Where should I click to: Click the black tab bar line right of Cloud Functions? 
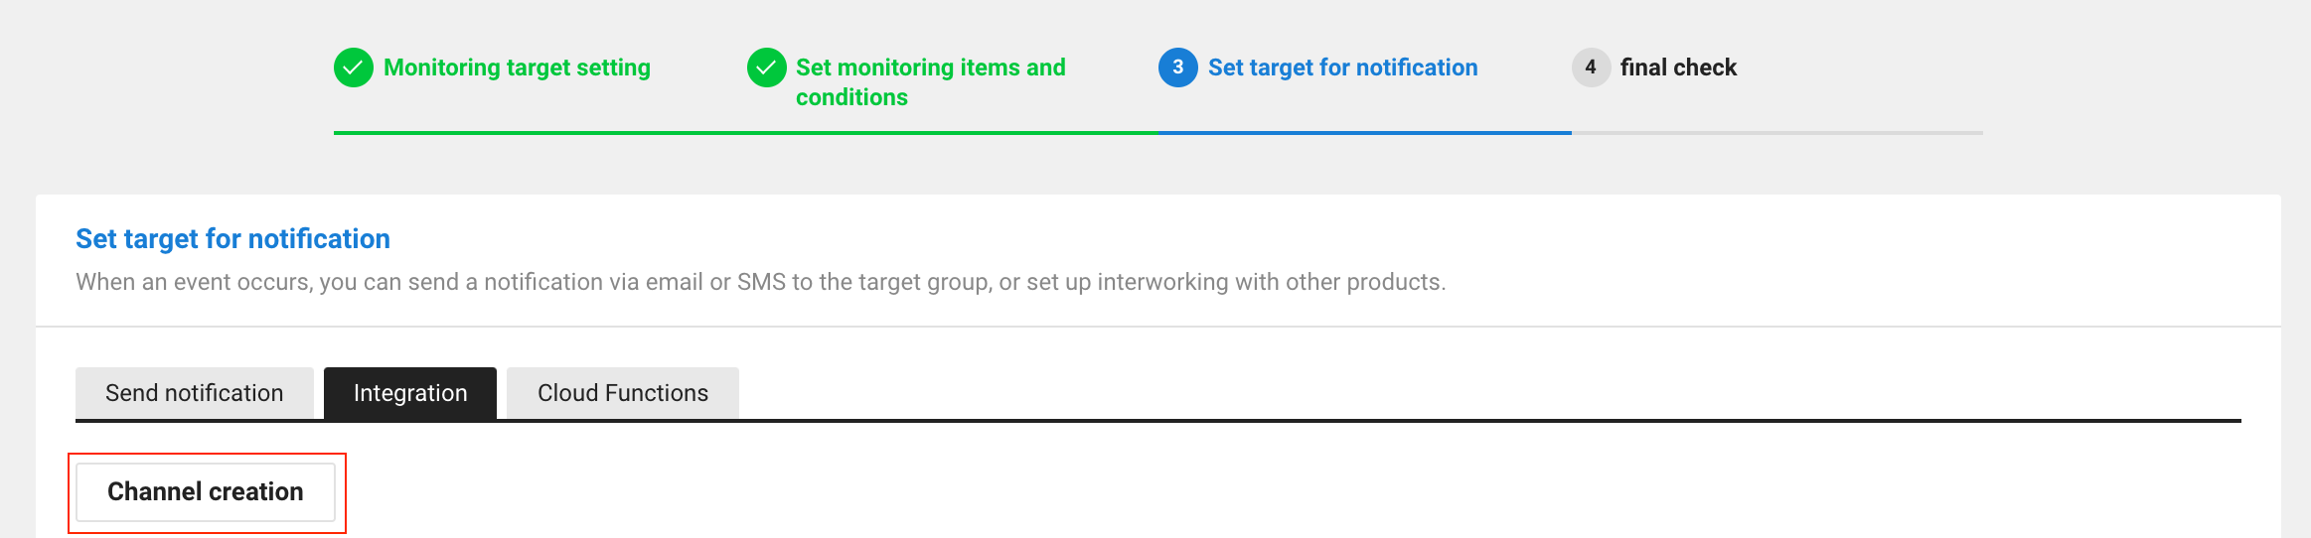(1490, 420)
